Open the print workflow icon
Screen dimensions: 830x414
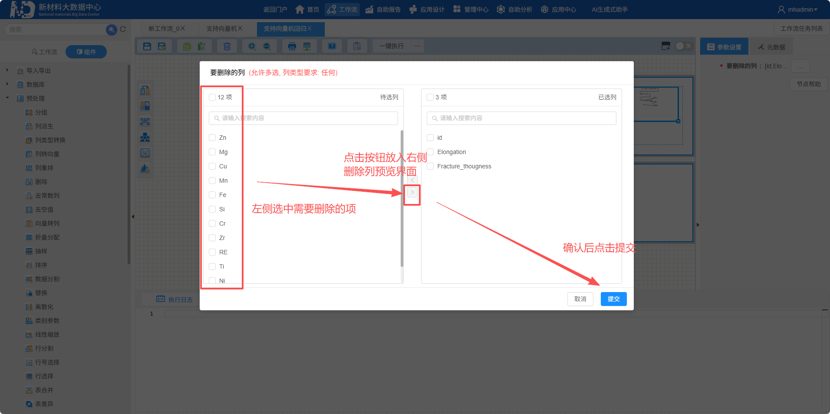point(292,46)
